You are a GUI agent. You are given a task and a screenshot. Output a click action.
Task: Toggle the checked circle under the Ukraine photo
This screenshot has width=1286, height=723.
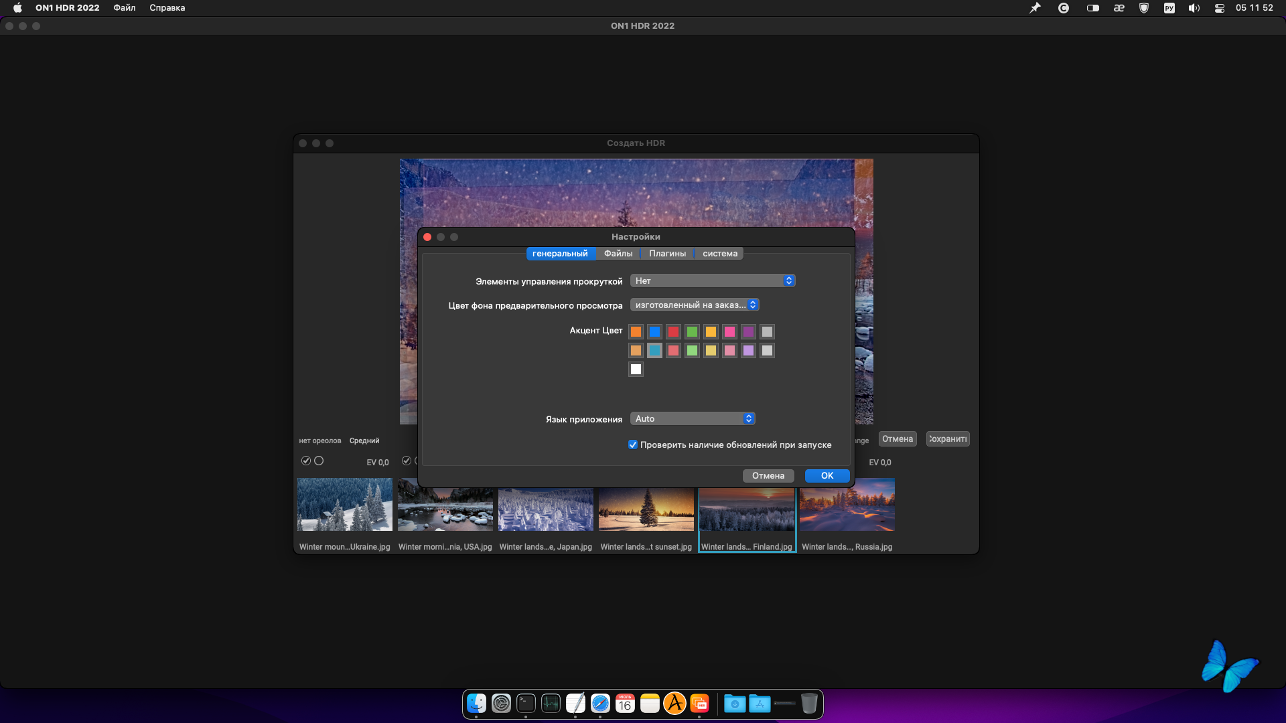pyautogui.click(x=306, y=461)
